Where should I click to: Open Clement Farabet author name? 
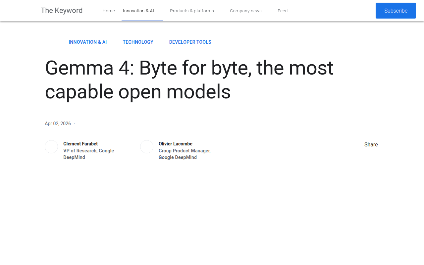[x=80, y=144]
